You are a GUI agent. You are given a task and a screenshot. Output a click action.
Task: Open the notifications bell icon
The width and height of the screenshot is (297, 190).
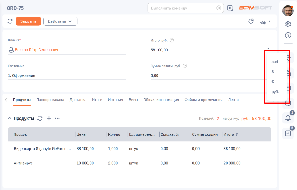pos(288,118)
